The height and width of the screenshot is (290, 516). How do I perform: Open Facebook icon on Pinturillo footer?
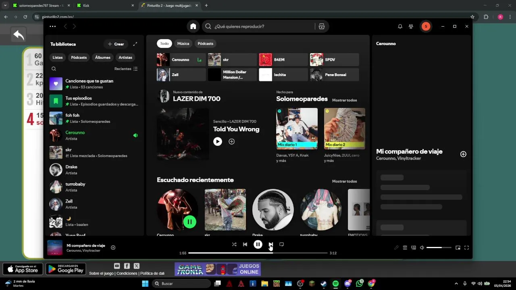127,266
